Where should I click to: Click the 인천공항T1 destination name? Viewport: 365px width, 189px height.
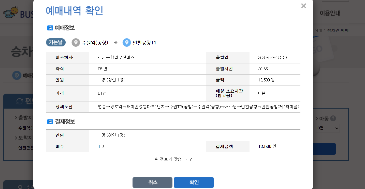[144, 43]
